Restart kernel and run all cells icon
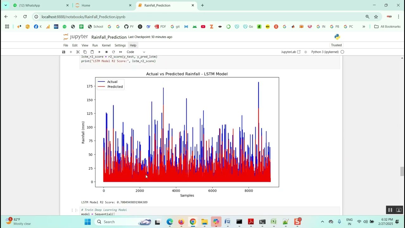The image size is (405, 228). [121, 52]
